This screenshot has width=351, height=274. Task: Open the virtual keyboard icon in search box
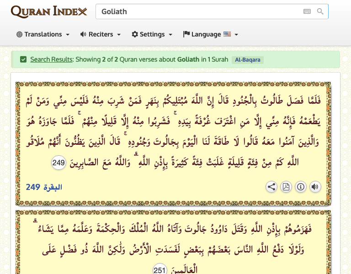click(307, 11)
